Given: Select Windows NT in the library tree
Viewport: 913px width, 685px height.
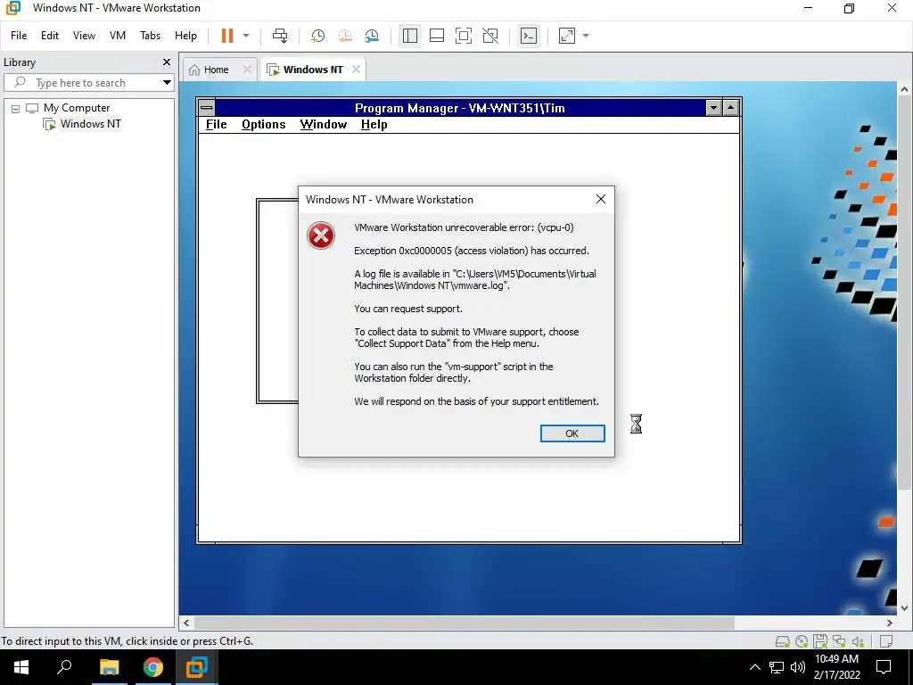Looking at the screenshot, I should point(90,123).
